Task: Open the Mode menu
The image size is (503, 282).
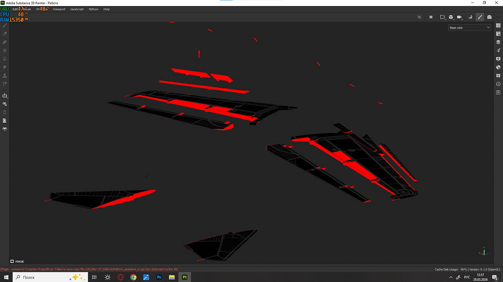Action: [27, 9]
